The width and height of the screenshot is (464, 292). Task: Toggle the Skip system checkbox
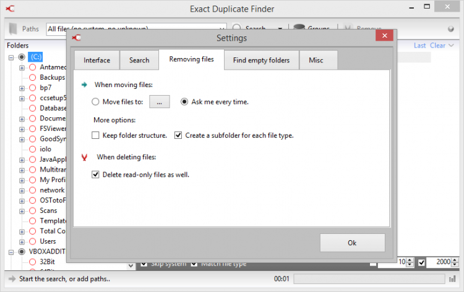pos(144,264)
